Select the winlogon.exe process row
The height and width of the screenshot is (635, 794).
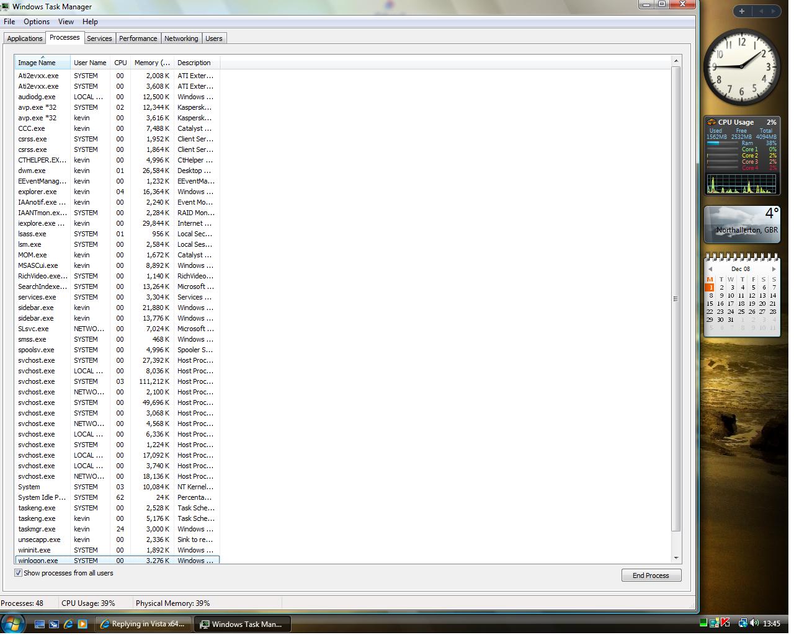click(117, 560)
